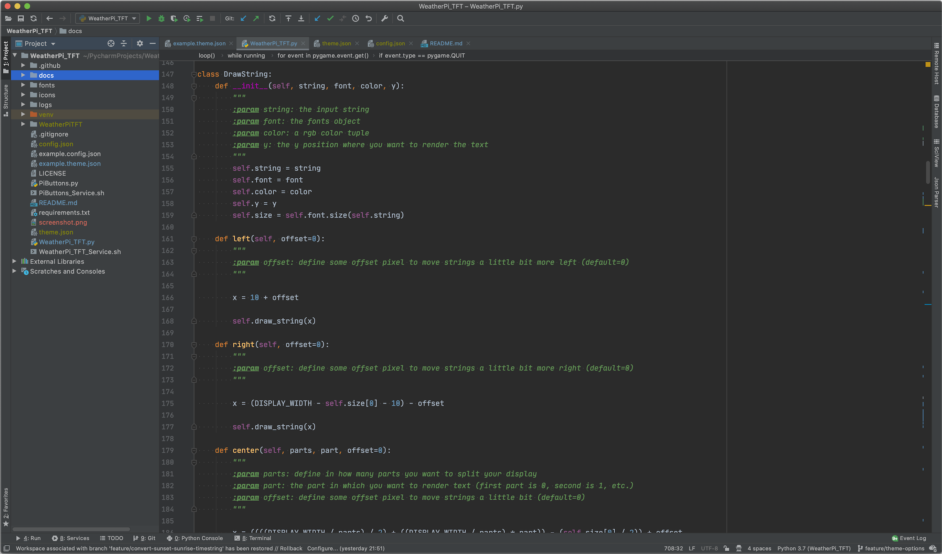Open Settings via the wrench icon

coord(385,18)
